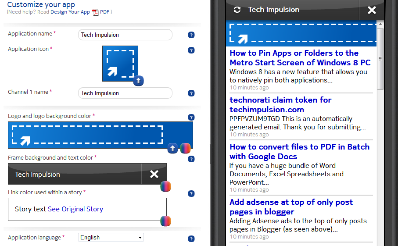Open logo background color picker
398x246 pixels.
click(185, 148)
